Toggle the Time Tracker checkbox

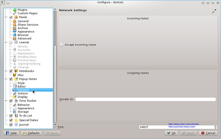pos(11,101)
